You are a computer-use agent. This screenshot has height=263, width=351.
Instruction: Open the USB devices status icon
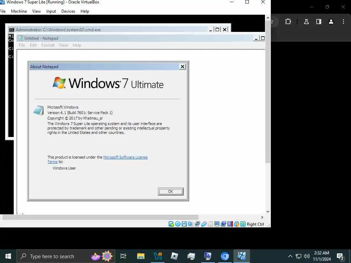204,224
